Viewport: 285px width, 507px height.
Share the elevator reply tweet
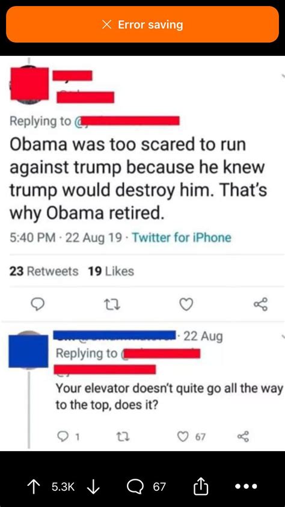click(x=244, y=437)
